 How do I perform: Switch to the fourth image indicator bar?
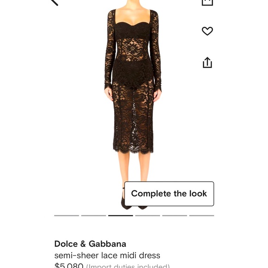[147, 215]
